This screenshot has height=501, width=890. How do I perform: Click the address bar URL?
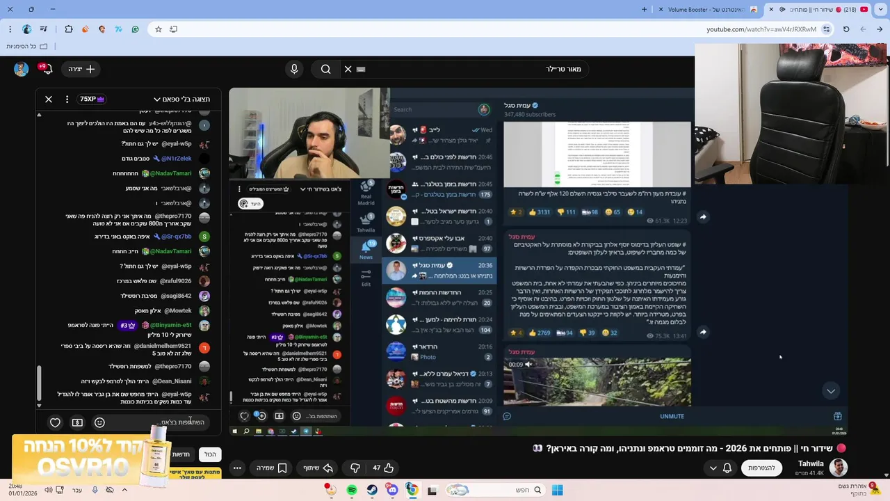coord(761,29)
